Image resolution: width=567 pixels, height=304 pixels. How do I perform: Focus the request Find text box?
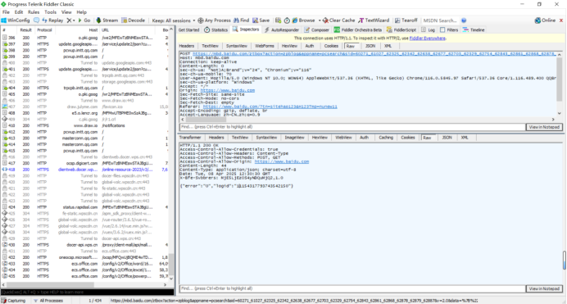point(352,127)
